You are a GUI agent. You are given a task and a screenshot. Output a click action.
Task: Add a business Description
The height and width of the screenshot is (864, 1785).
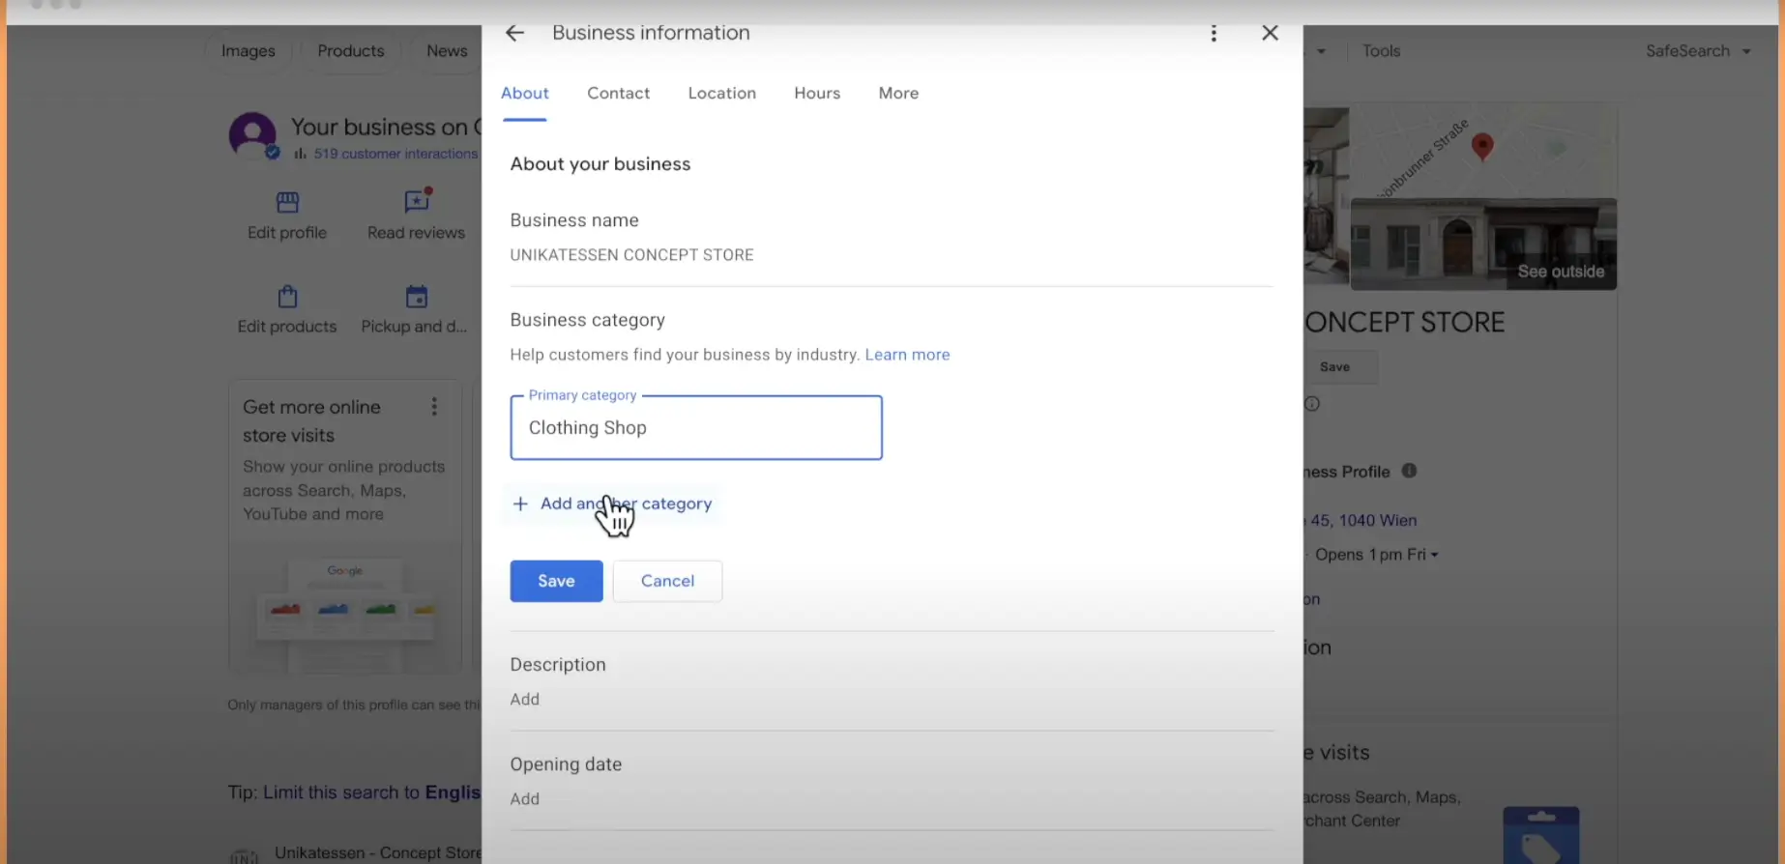524,699
